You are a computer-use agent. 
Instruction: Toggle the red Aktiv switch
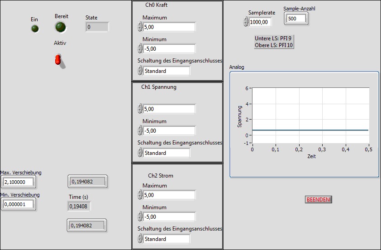(58, 60)
